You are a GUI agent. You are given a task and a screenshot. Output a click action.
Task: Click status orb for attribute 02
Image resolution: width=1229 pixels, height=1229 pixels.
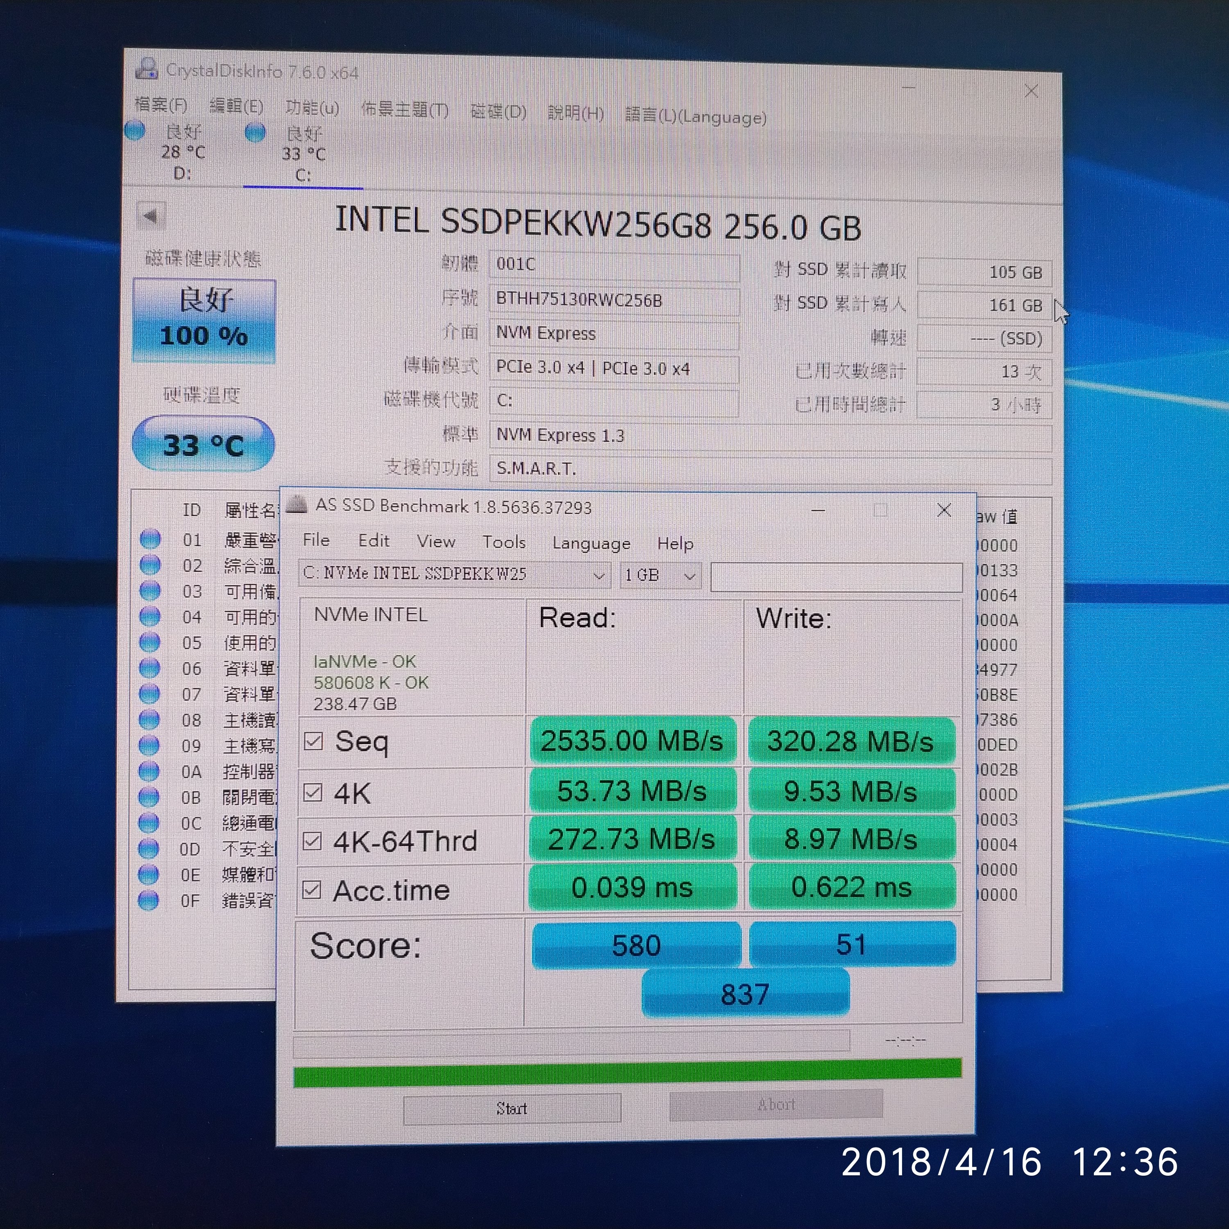(x=150, y=564)
